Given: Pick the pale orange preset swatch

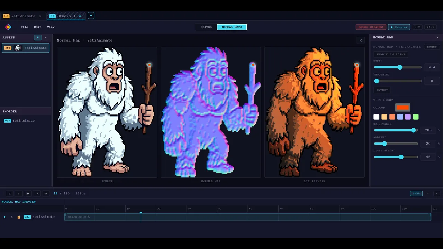Looking at the screenshot, I should 384,117.
